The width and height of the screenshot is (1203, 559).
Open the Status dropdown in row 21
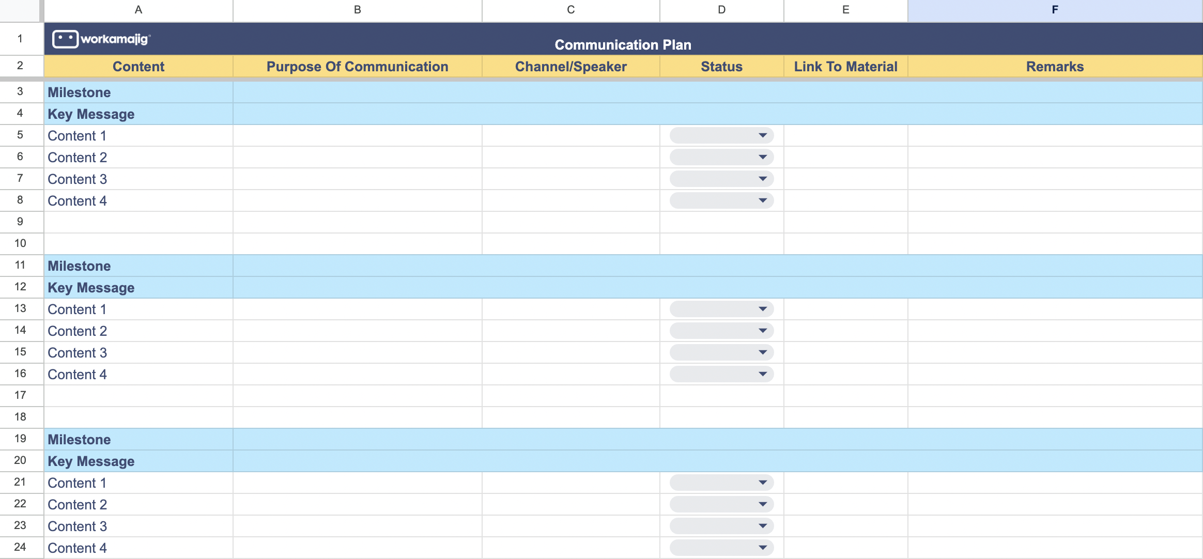click(x=721, y=483)
